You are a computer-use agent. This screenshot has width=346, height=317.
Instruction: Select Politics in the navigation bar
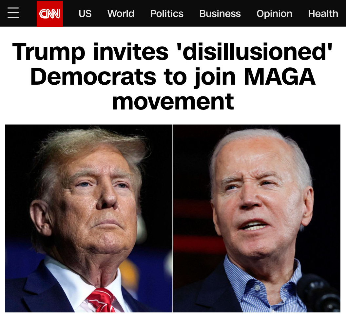coord(166,14)
